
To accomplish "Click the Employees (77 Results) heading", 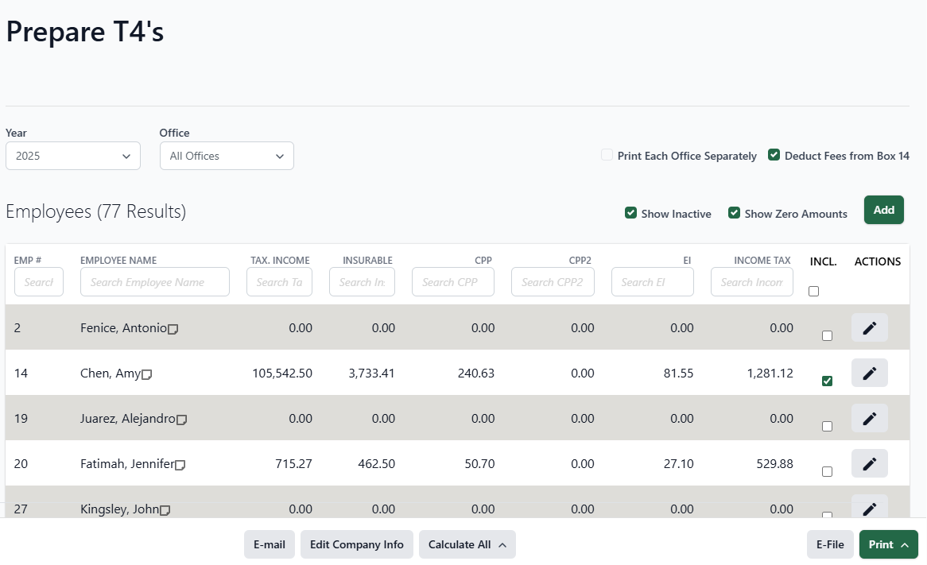I will point(95,211).
